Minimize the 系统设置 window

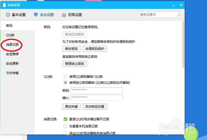(173, 5)
